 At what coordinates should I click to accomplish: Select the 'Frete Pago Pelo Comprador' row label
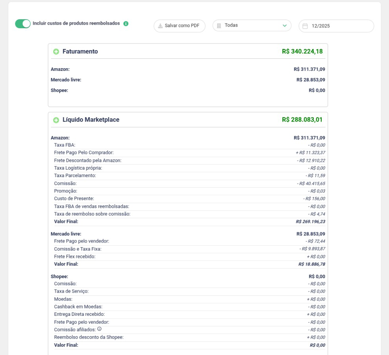[84, 152]
